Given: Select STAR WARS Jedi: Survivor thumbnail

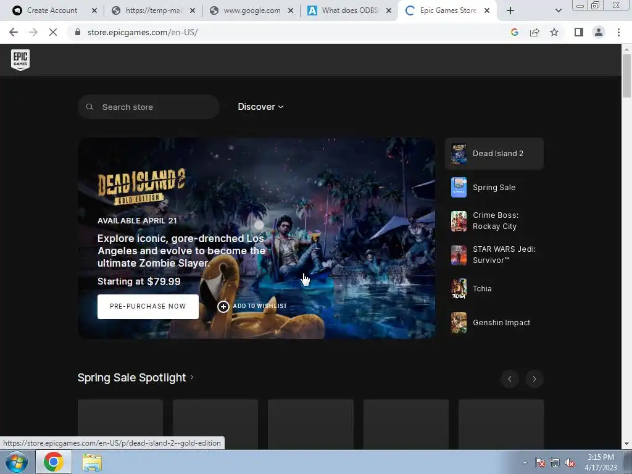Looking at the screenshot, I should 459,255.
